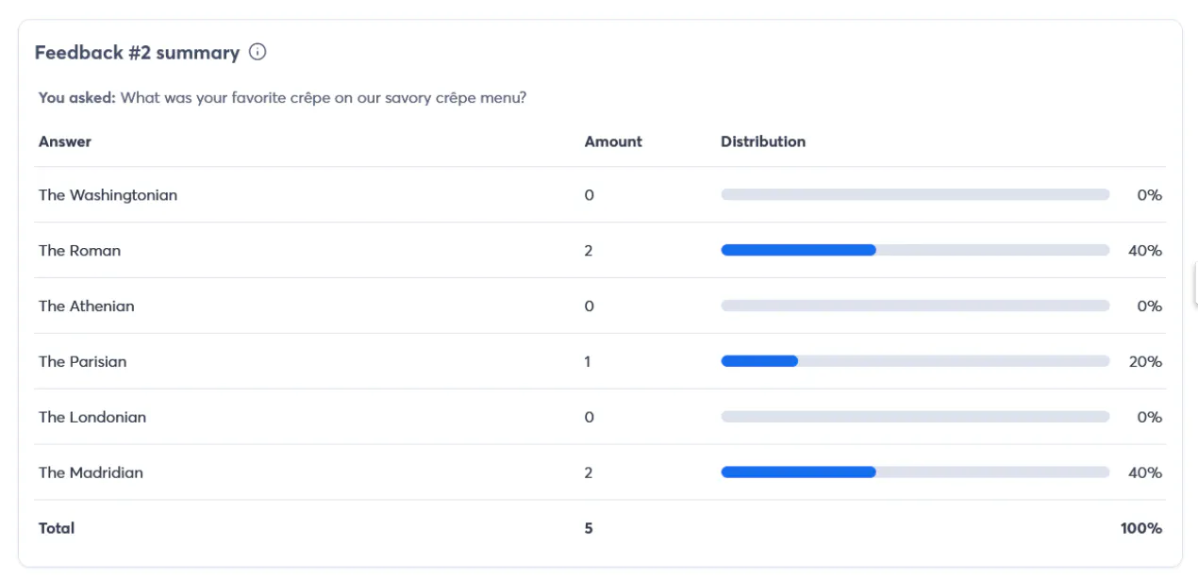Select The Athenian answer label

86,306
